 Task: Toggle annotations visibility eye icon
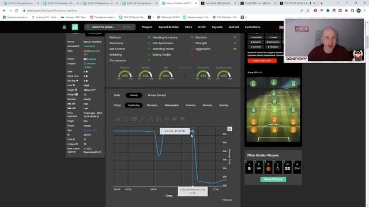point(174,119)
